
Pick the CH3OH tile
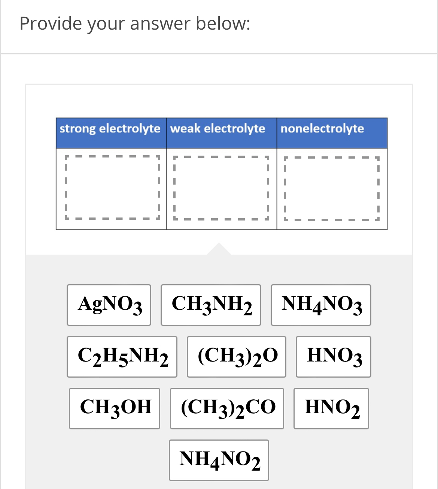(x=115, y=408)
